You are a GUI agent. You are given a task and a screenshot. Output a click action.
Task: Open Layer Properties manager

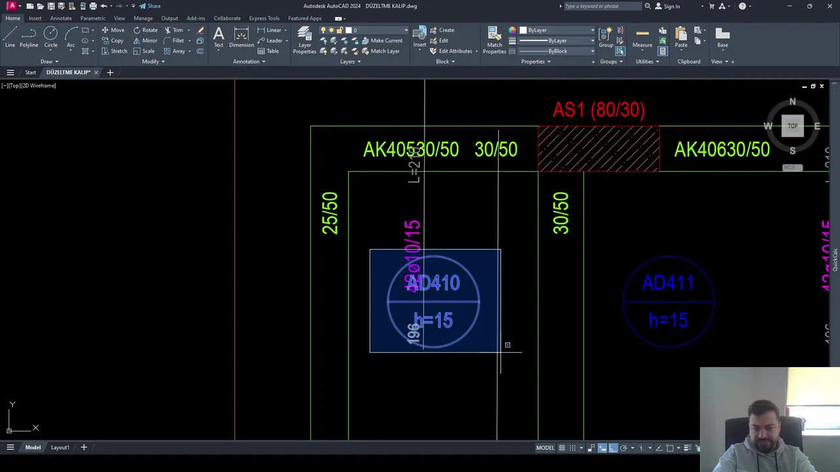pos(304,39)
